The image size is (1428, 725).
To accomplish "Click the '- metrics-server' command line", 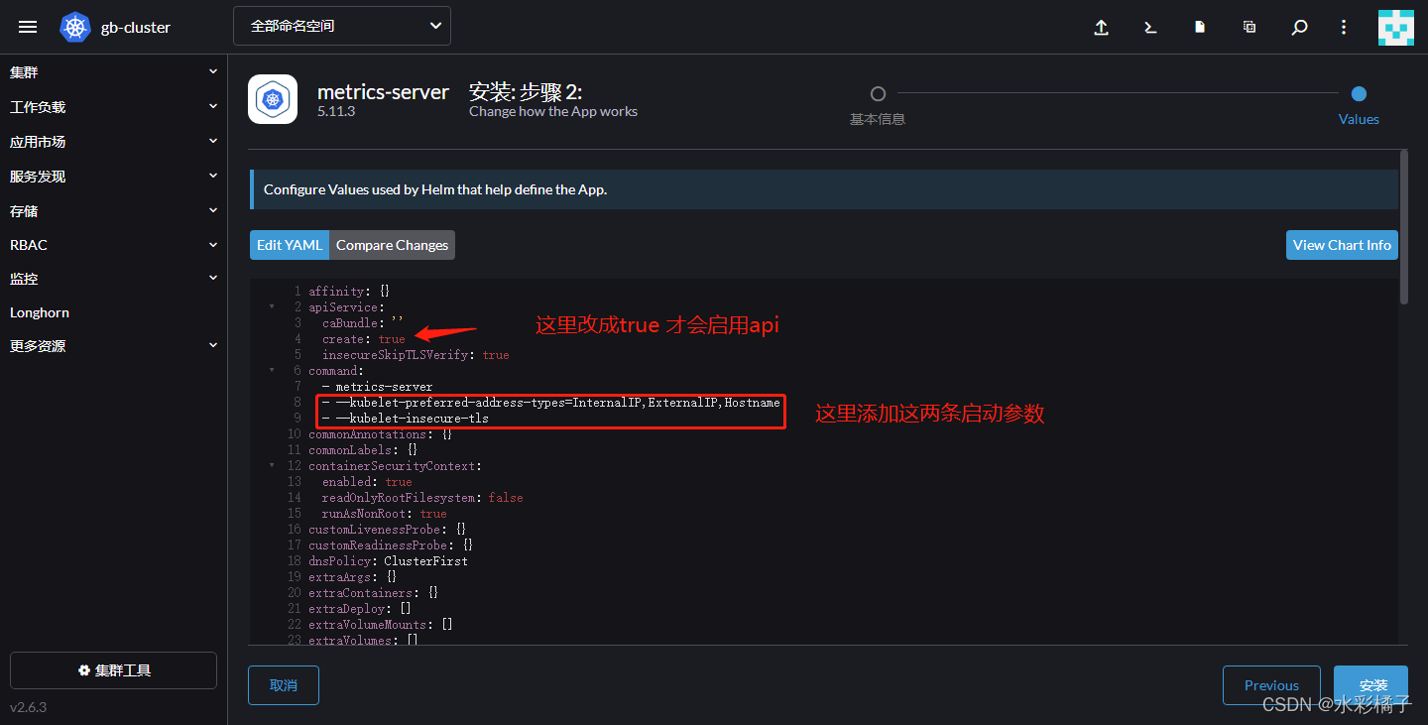I will (x=377, y=387).
